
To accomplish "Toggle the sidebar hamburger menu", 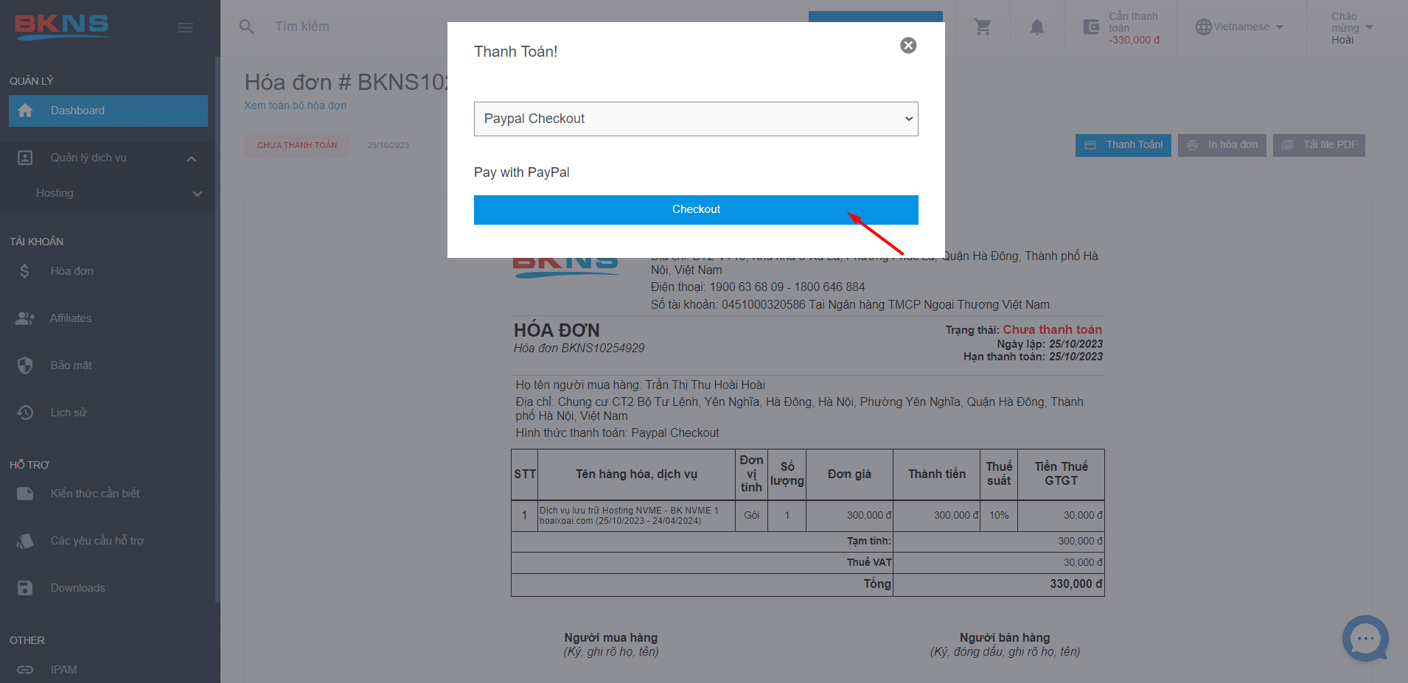I will [x=185, y=27].
